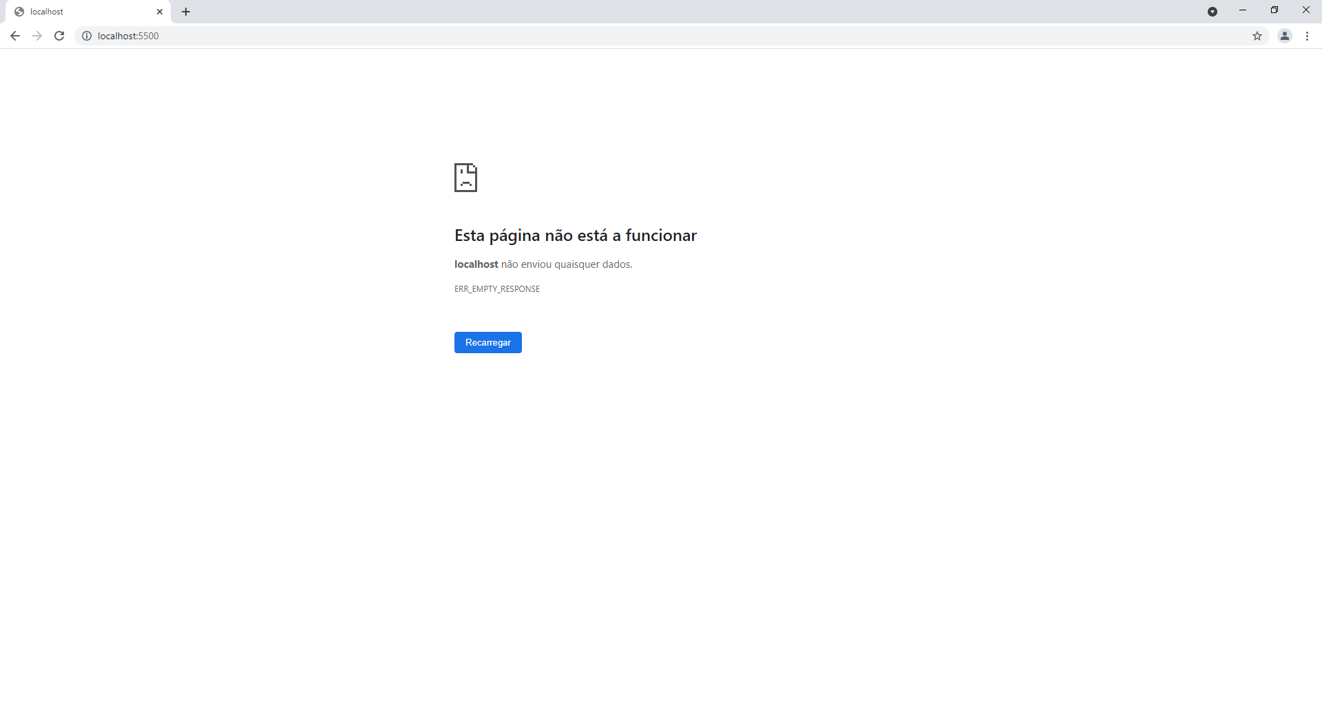Click the sad page error icon
Screen dimensions: 1322x716
pos(465,178)
